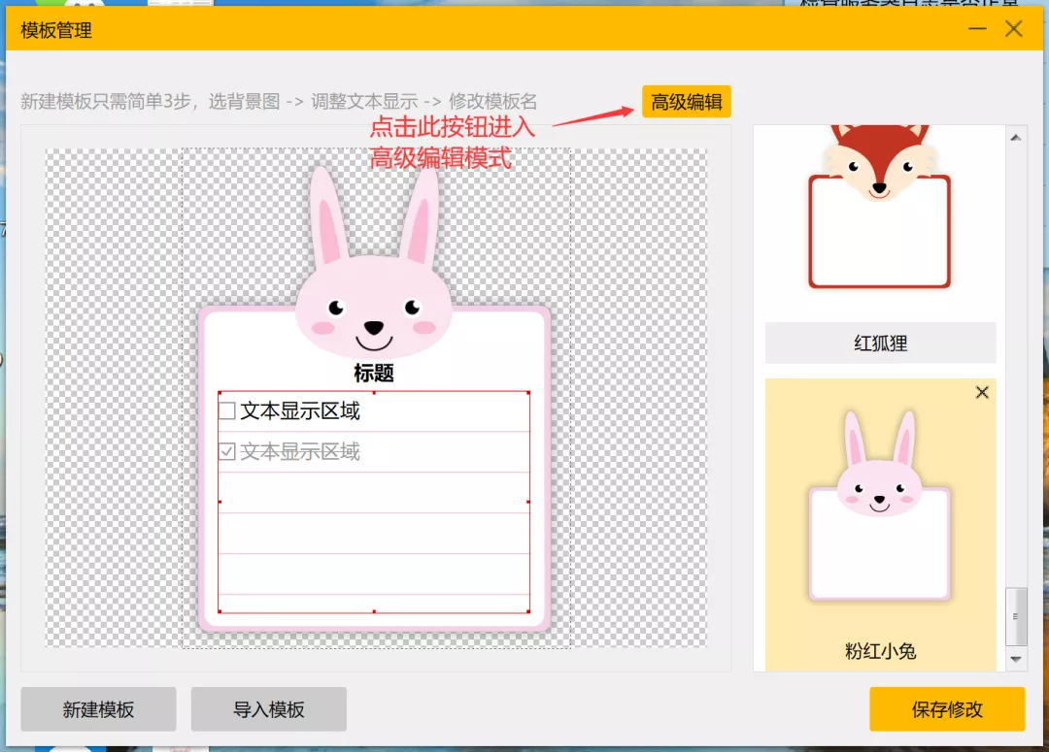Click the 粉红小兔 template name label
Image resolution: width=1049 pixels, height=752 pixels.
[880, 650]
